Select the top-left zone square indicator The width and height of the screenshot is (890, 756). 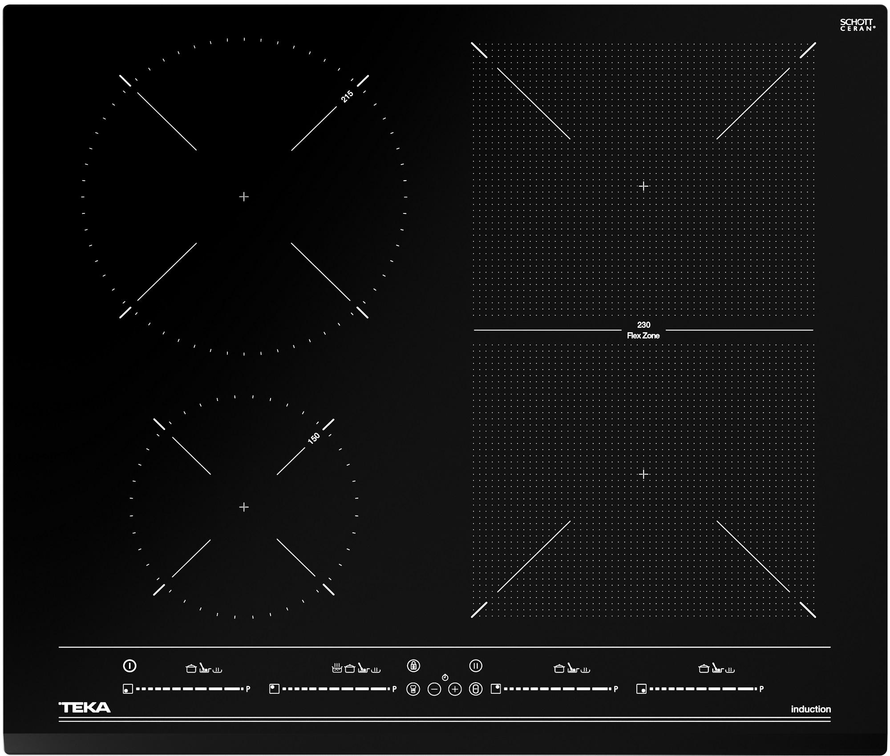click(x=274, y=689)
